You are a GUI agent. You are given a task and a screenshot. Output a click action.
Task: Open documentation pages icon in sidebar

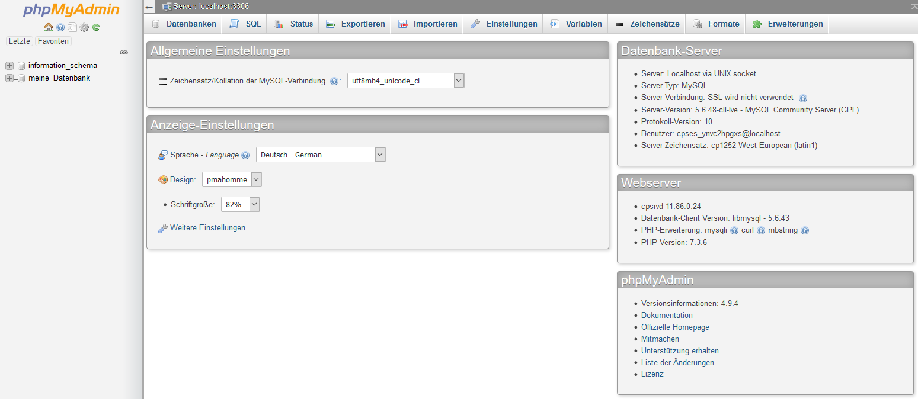[x=72, y=27]
